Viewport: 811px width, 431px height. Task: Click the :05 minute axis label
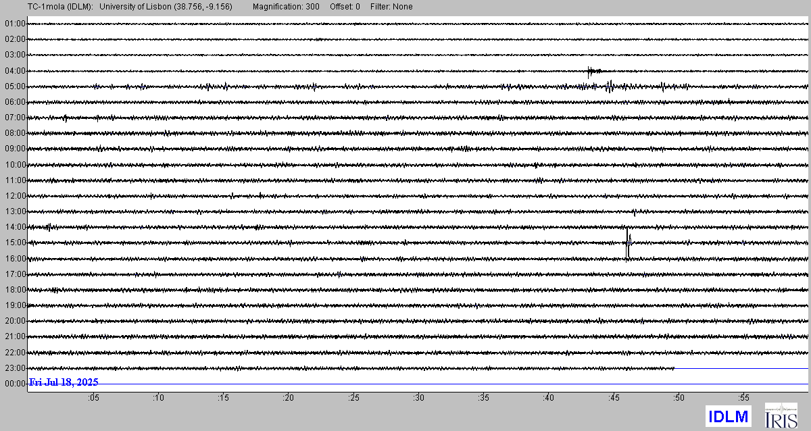(x=93, y=398)
